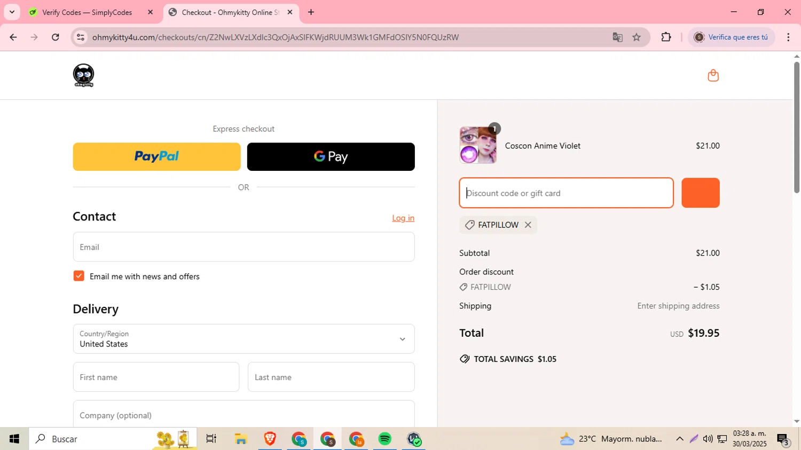Open the Windows Start menu
The image size is (801, 450).
point(14,439)
